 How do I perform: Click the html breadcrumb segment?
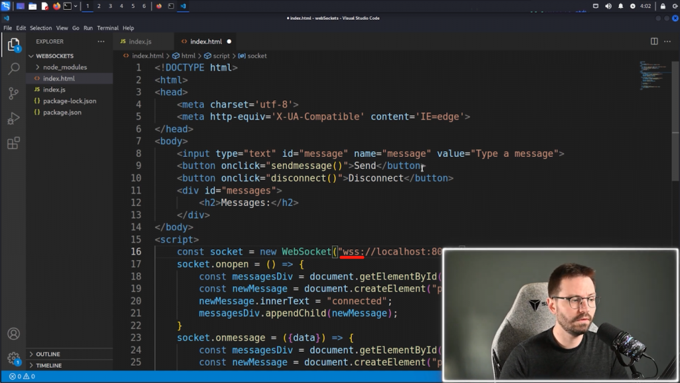pos(188,56)
